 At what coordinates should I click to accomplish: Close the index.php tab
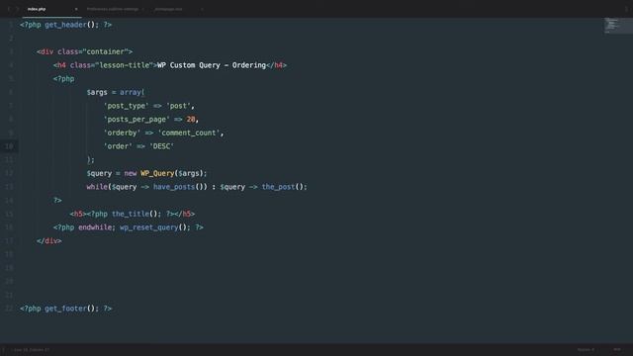pos(76,9)
